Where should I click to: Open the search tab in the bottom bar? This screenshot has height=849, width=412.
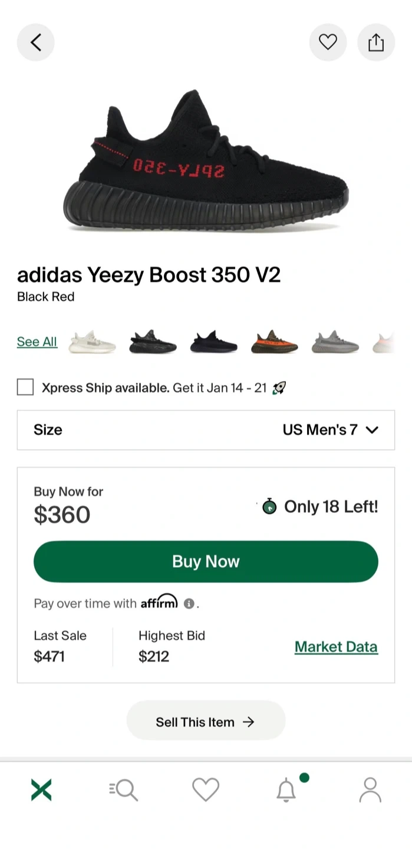[124, 789]
